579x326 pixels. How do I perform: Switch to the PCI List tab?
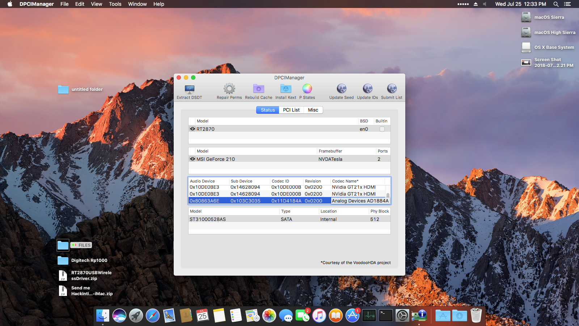tap(291, 110)
